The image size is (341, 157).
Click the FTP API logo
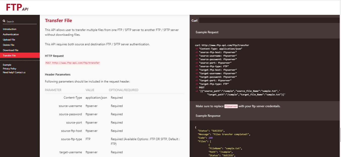17,8
